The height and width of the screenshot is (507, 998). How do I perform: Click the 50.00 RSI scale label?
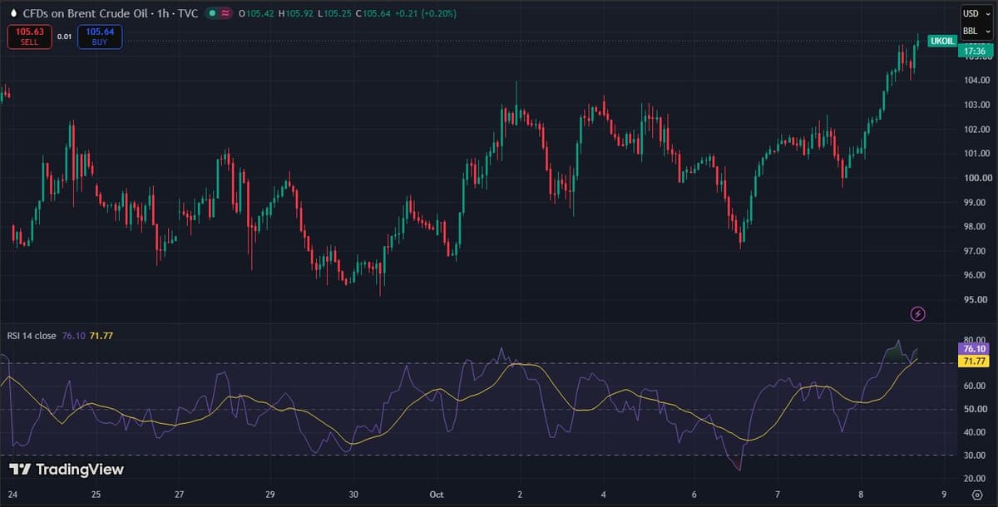tap(975, 409)
